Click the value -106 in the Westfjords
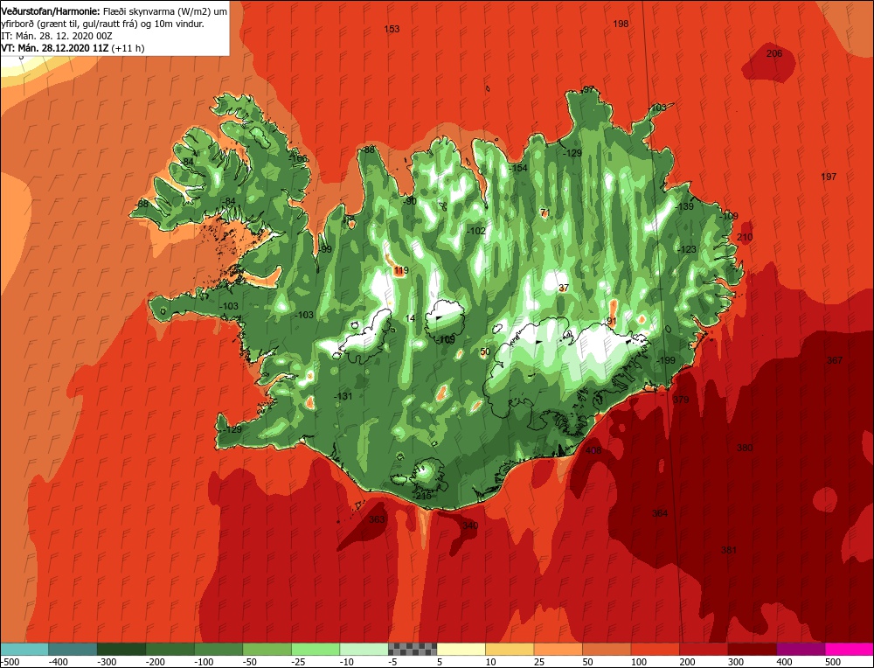This screenshot has height=668, width=874. pos(298,159)
